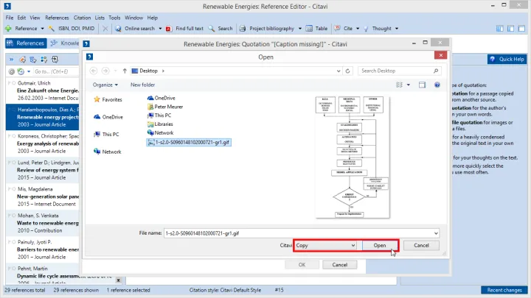Expand the Reference button dropdown arrow

click(42, 29)
